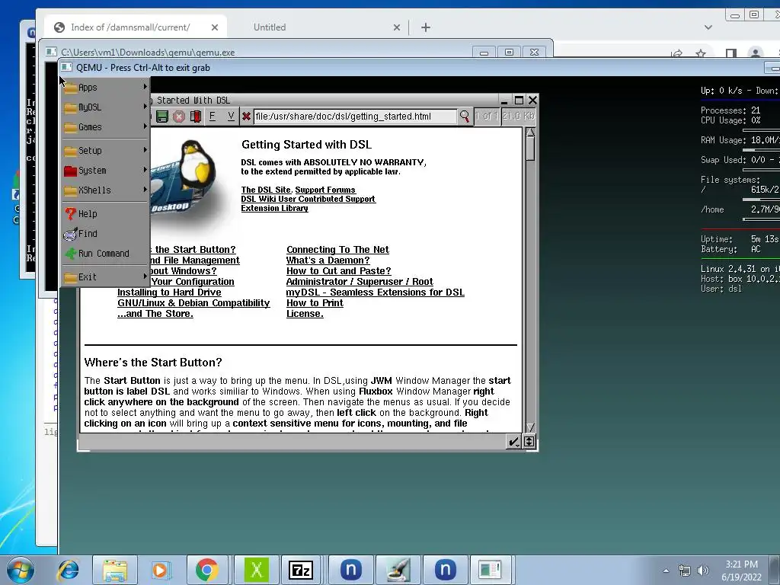Screen dimensions: 780x585
Task: Open Installing to Hard Drive link
Action: point(169,292)
